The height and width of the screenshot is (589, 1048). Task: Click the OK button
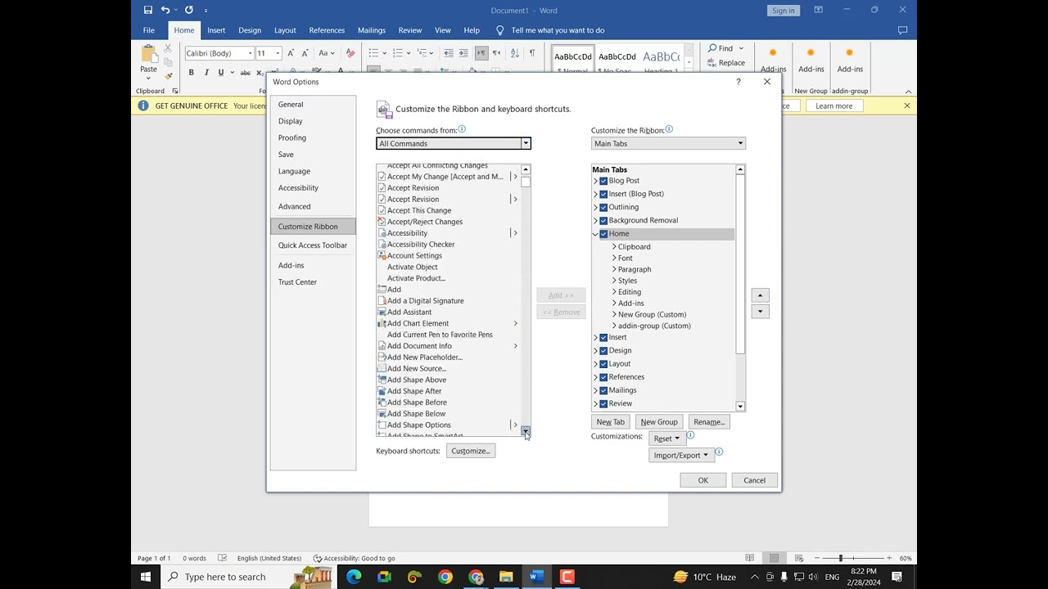[702, 480]
